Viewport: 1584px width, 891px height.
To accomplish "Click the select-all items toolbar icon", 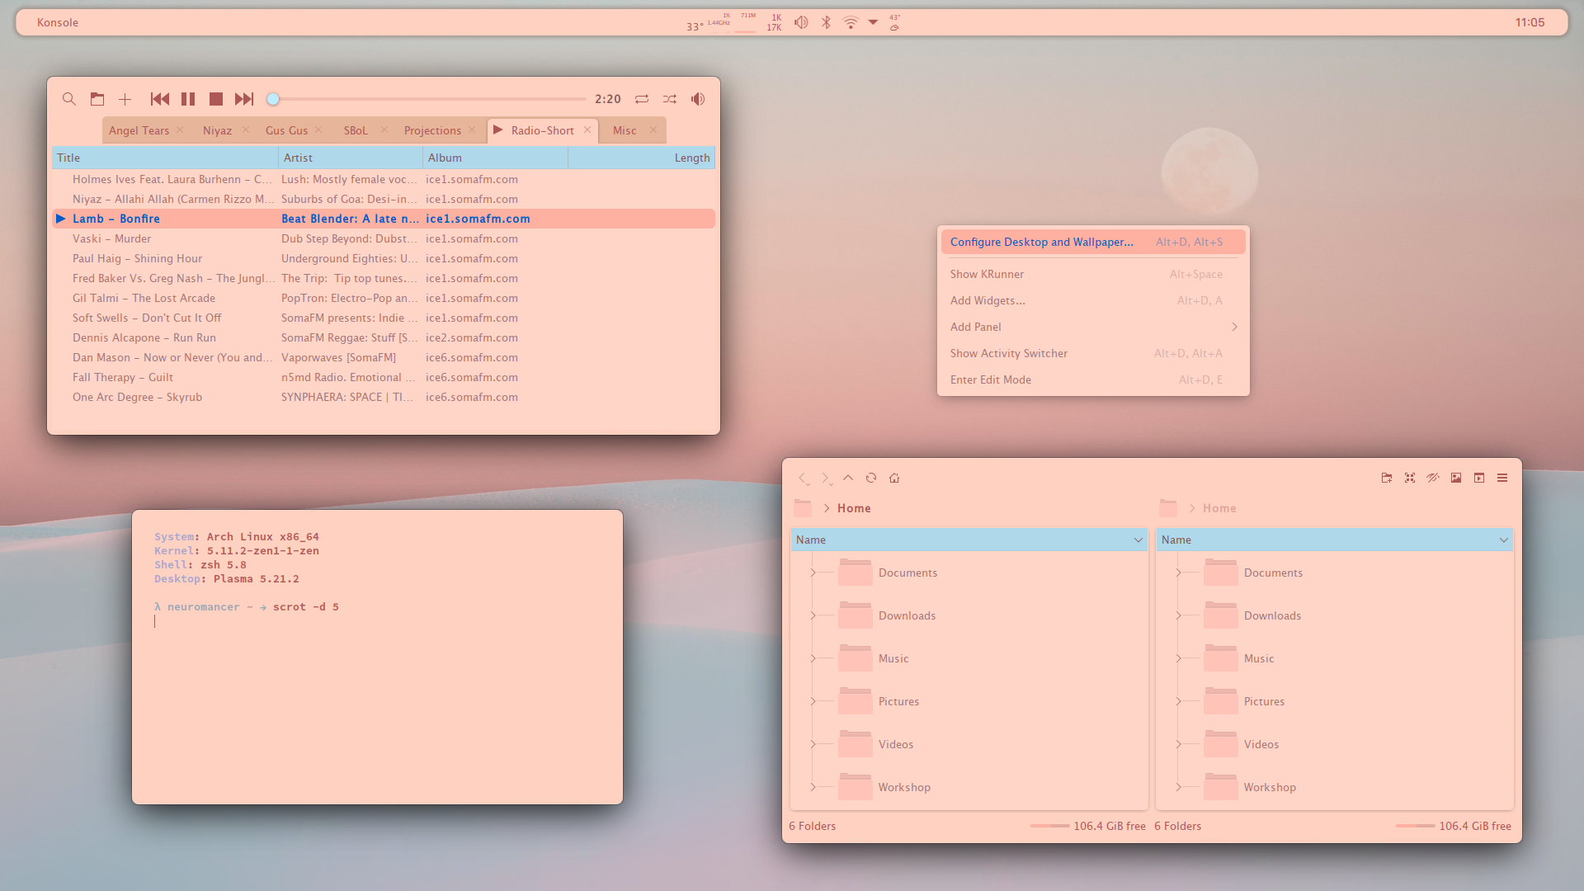I will [x=1410, y=478].
